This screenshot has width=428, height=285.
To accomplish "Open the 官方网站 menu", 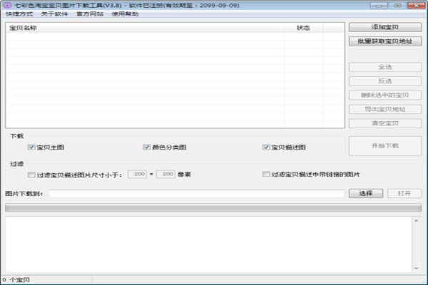I will click(90, 14).
